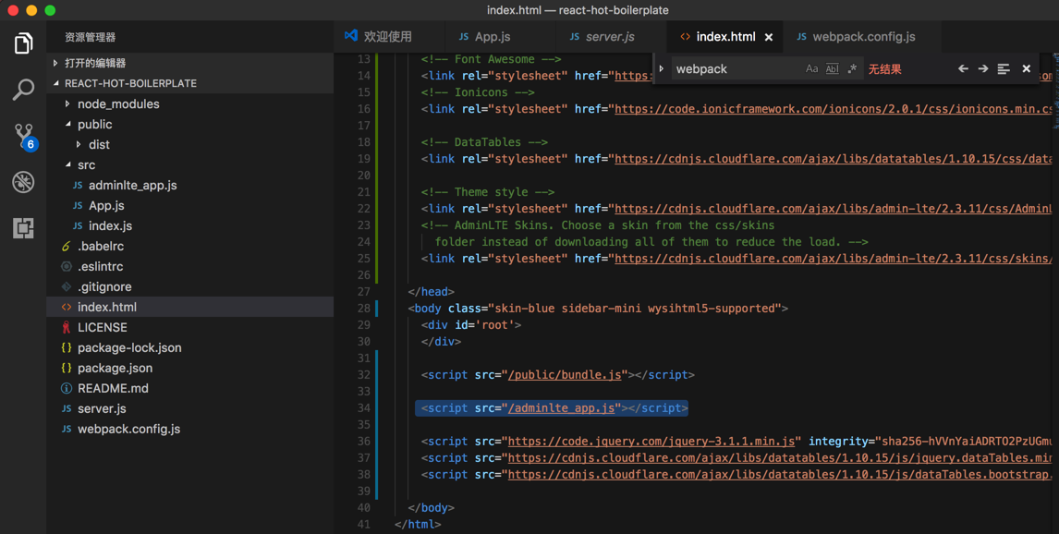Open the Explorer view in activity bar
Screen dimensions: 1059x534
23,43
